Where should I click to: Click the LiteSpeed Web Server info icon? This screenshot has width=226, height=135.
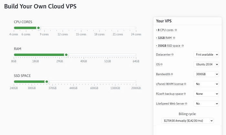(x=186, y=104)
